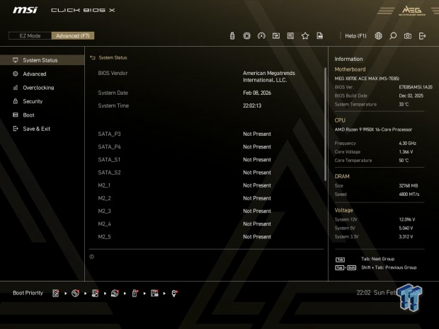Select the USB floppy boot priority icon

[154, 293]
